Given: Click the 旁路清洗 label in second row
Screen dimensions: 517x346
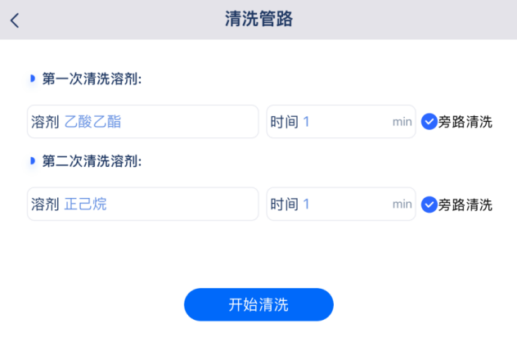Looking at the screenshot, I should click(465, 204).
